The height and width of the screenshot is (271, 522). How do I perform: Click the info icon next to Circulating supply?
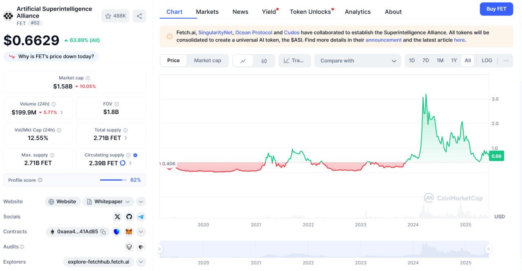pos(128,155)
